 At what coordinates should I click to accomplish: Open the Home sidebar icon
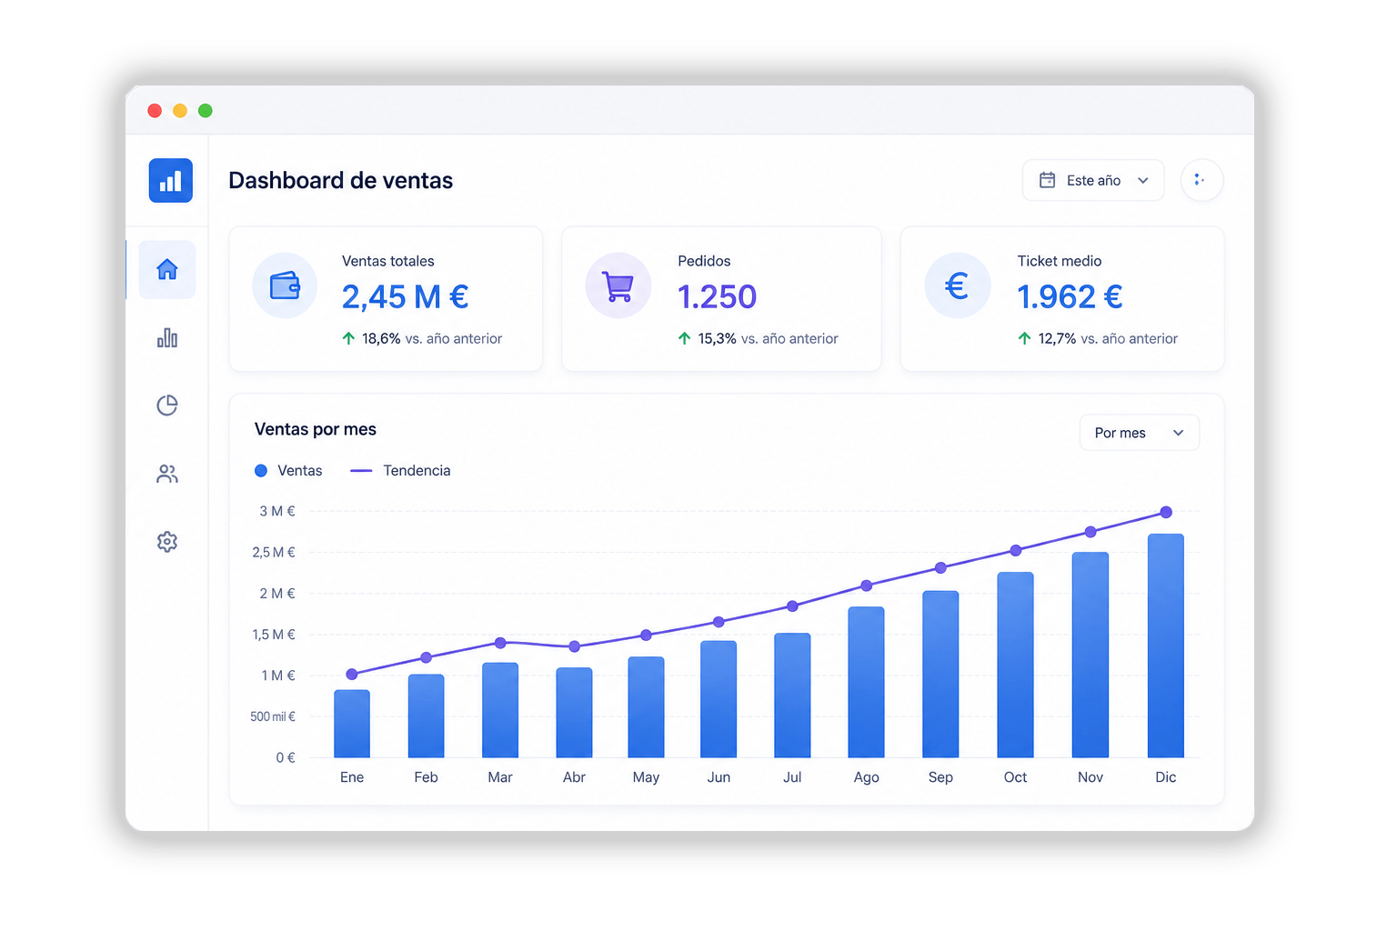[167, 269]
